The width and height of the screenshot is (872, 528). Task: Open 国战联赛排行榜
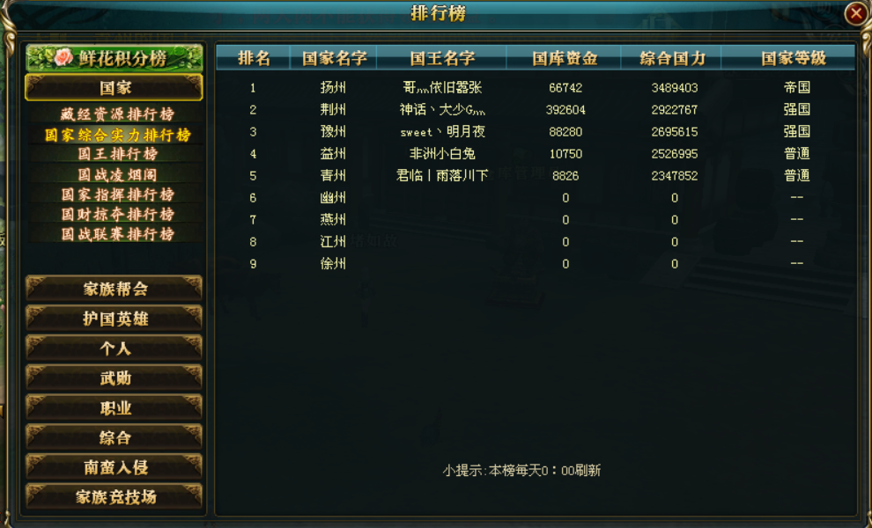coord(117,234)
